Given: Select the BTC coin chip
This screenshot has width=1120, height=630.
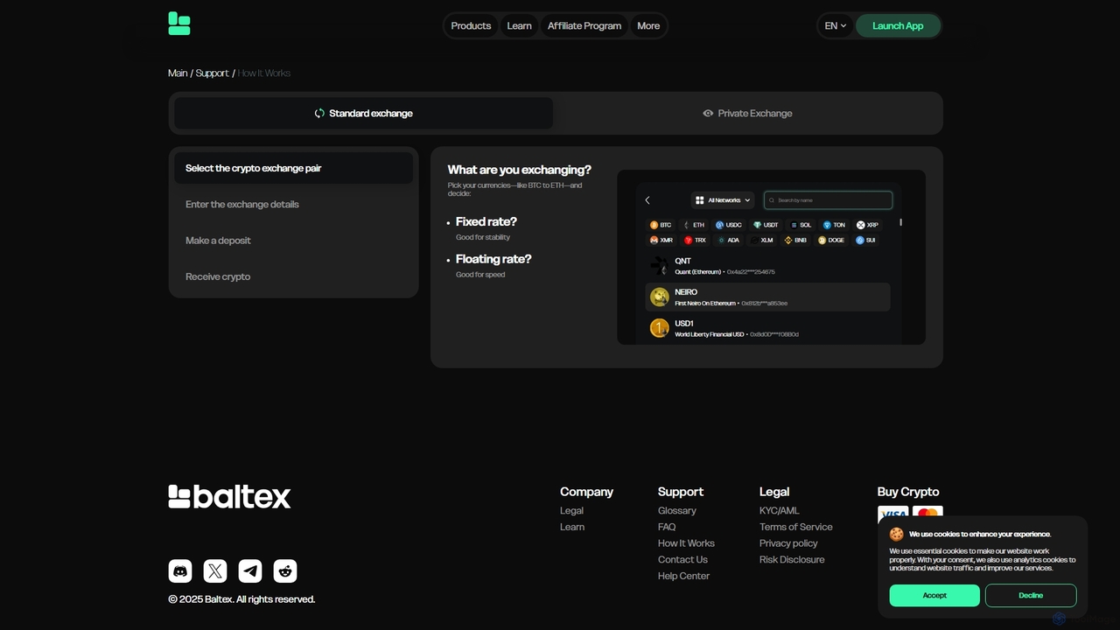Looking at the screenshot, I should (x=661, y=225).
